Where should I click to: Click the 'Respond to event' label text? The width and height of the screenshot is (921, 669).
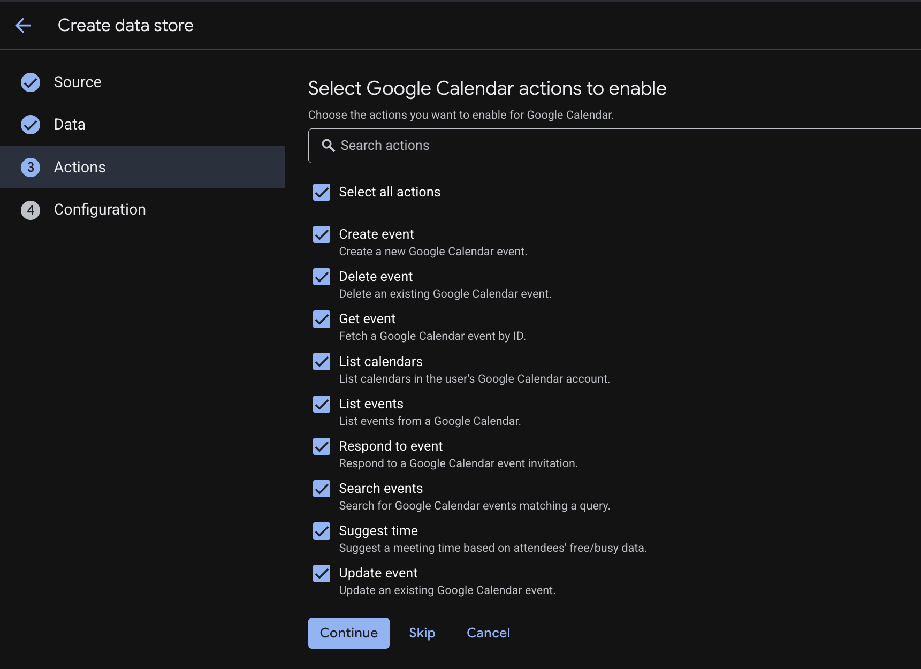coord(391,446)
